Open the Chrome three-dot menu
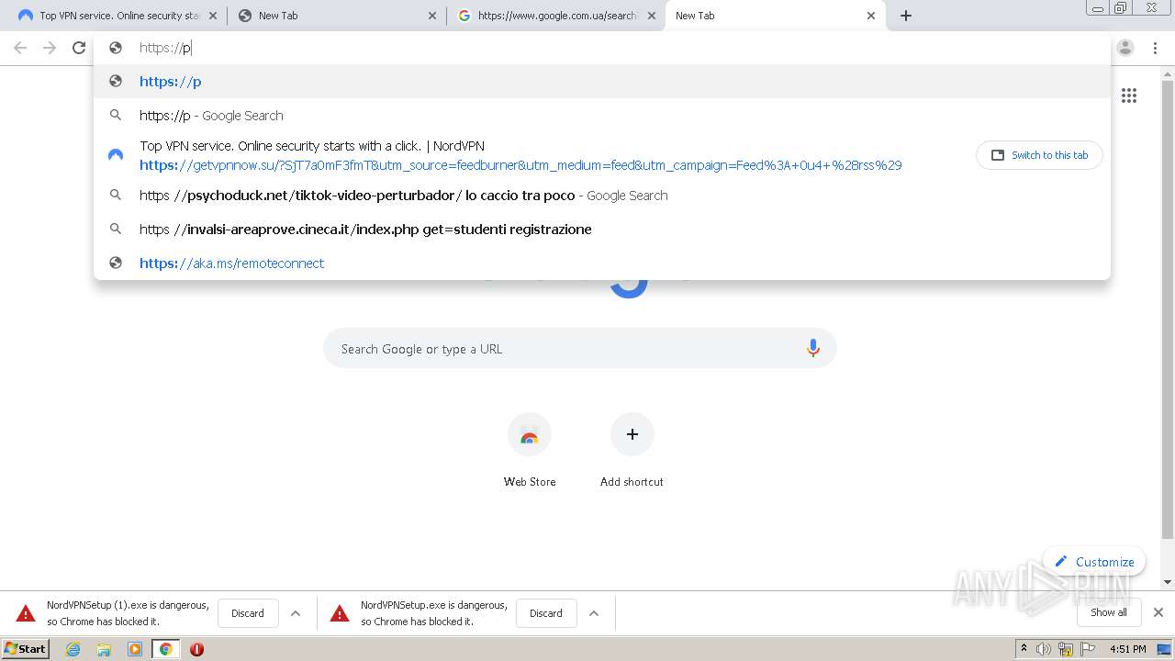1175x661 pixels. click(1155, 48)
